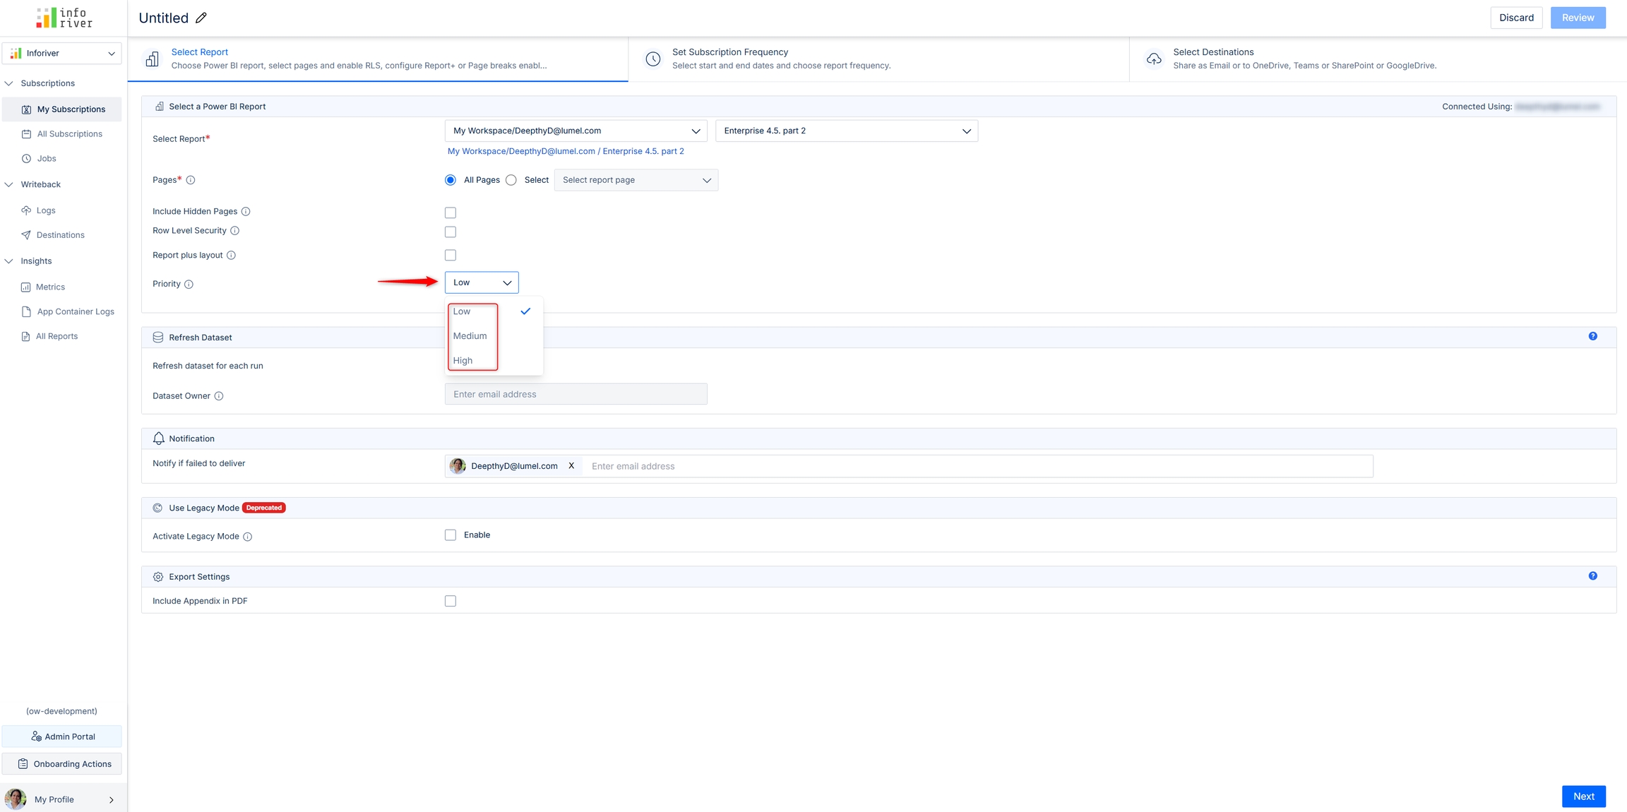Open the Enterprise 4.5. part 2 dropdown
Screen dimensions: 1627x812
coord(846,131)
